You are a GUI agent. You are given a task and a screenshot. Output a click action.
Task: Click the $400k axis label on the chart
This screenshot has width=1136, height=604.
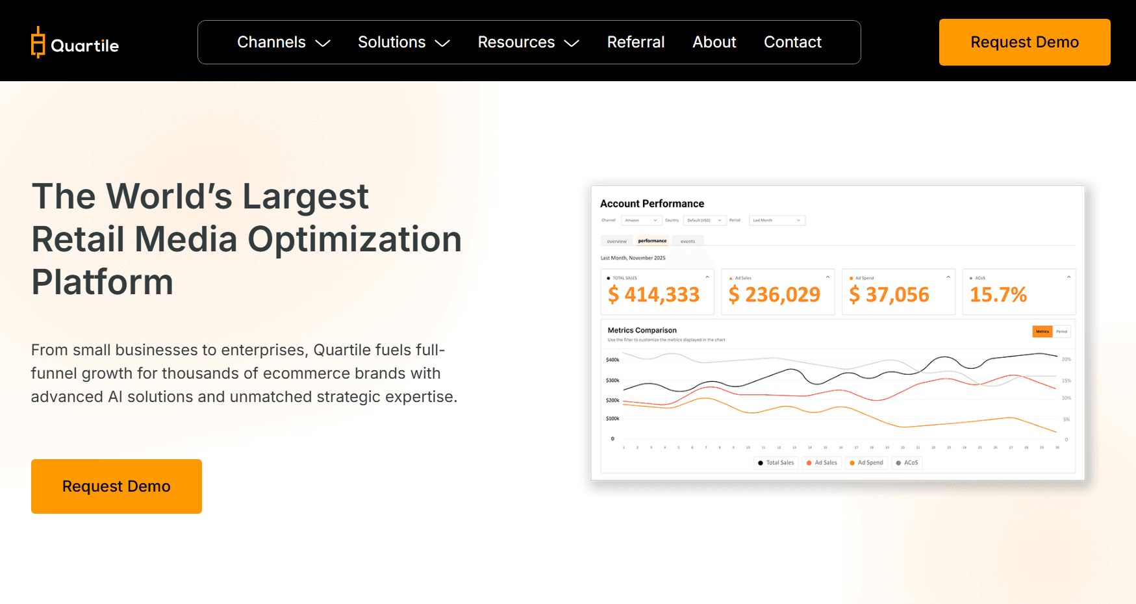[x=612, y=360]
